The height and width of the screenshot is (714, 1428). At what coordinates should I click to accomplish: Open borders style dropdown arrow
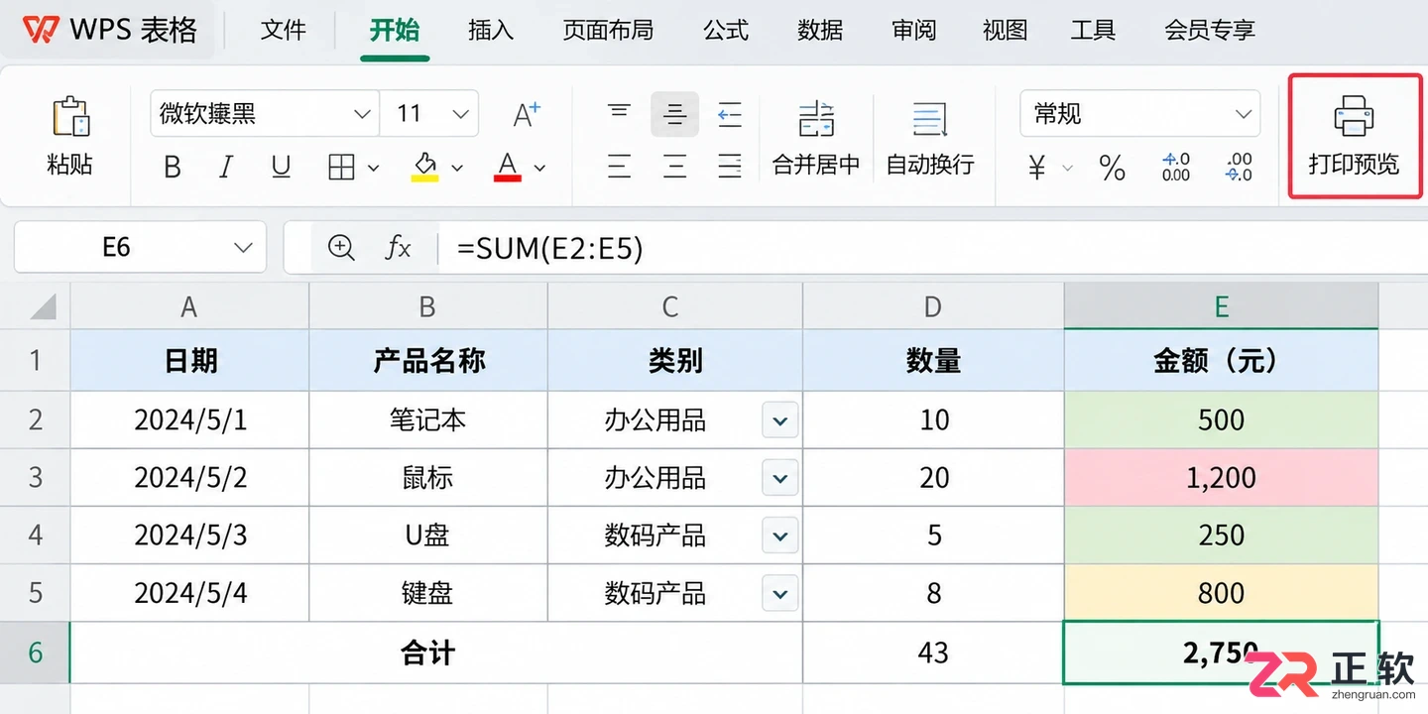(x=373, y=168)
